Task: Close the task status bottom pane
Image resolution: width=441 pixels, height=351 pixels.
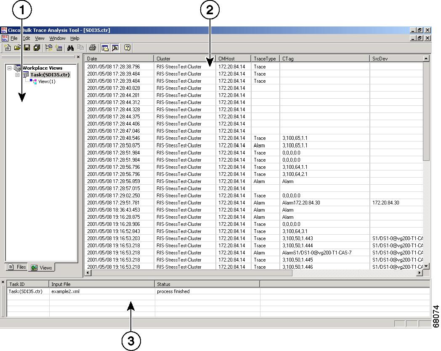Action: click(x=3, y=282)
